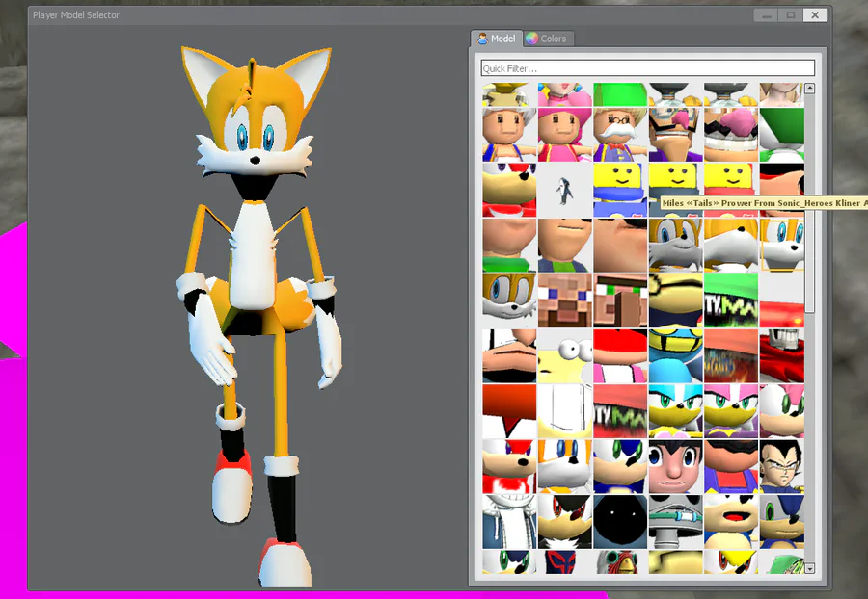This screenshot has height=599, width=868.
Task: Select the eyeless Tails muzzle close-up icon
Action: 731,245
